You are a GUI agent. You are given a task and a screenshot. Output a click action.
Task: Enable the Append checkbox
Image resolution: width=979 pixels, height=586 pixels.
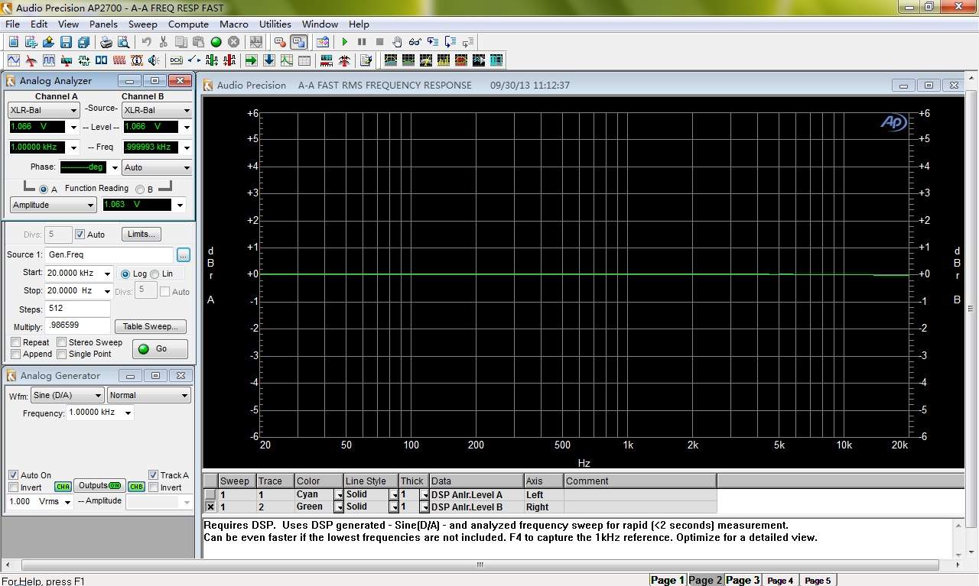point(15,354)
